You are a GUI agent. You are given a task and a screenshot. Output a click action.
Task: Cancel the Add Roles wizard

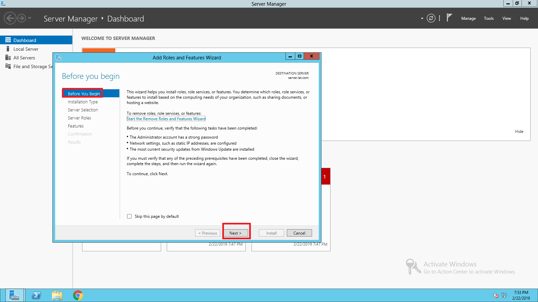299,233
